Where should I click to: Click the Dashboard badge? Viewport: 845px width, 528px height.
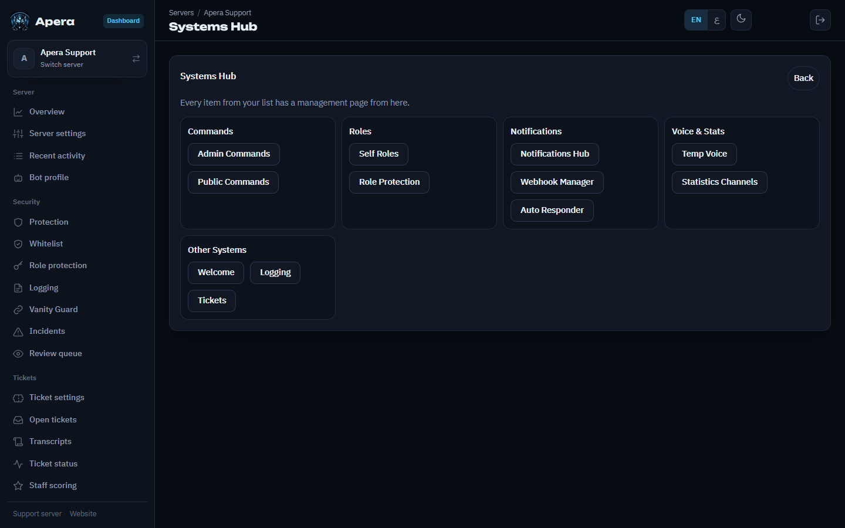123,21
